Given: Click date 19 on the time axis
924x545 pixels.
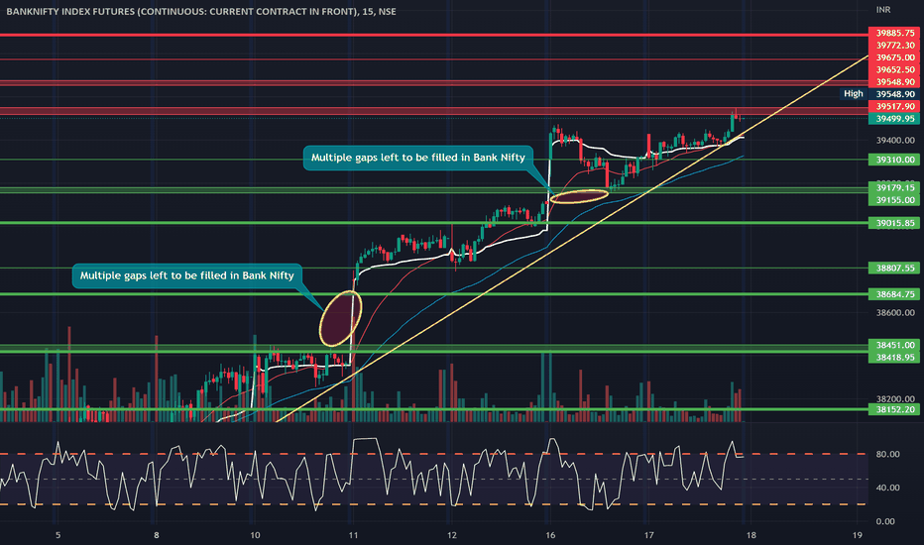Looking at the screenshot, I should (857, 535).
